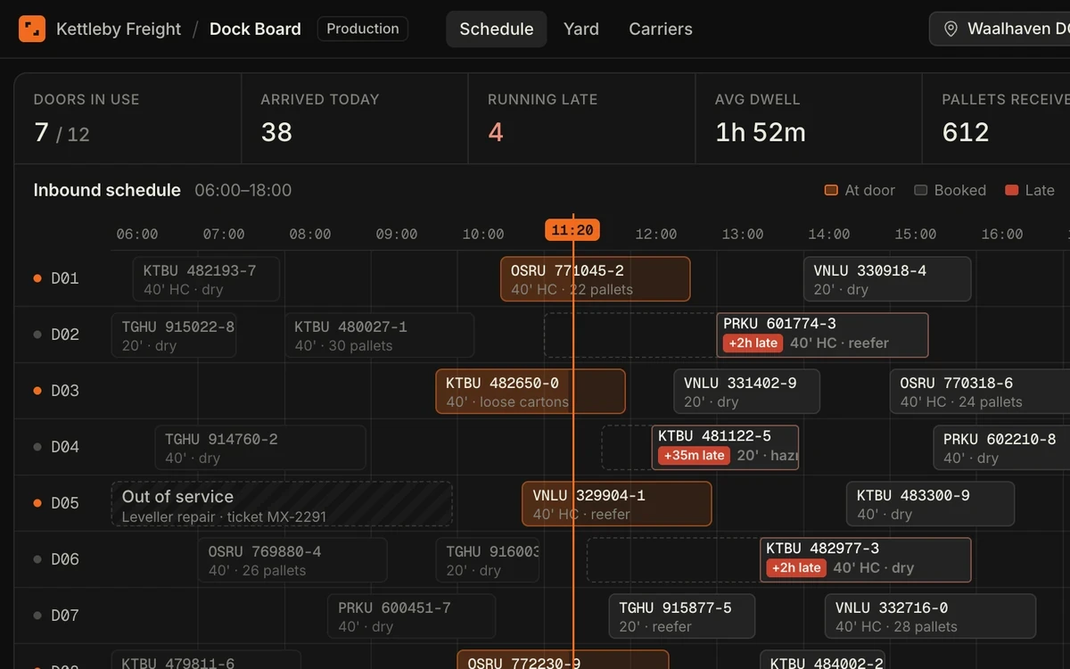The width and height of the screenshot is (1070, 669).
Task: Switch to the Schedule tab
Action: (x=497, y=29)
